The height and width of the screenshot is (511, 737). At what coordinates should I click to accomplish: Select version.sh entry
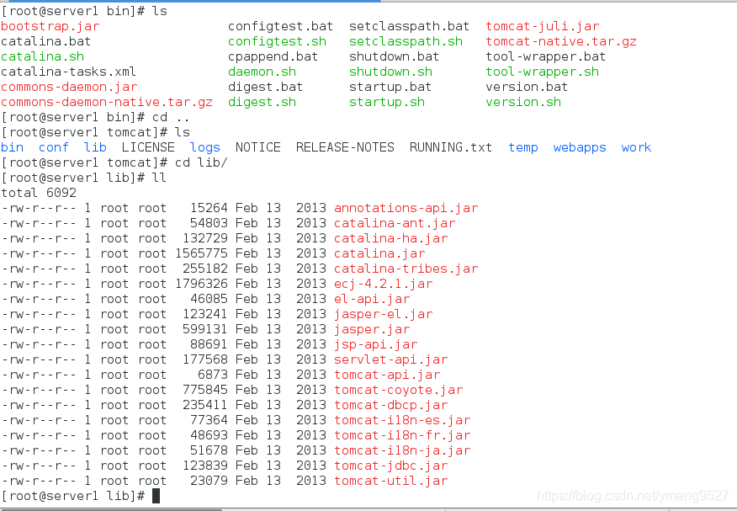coord(523,102)
